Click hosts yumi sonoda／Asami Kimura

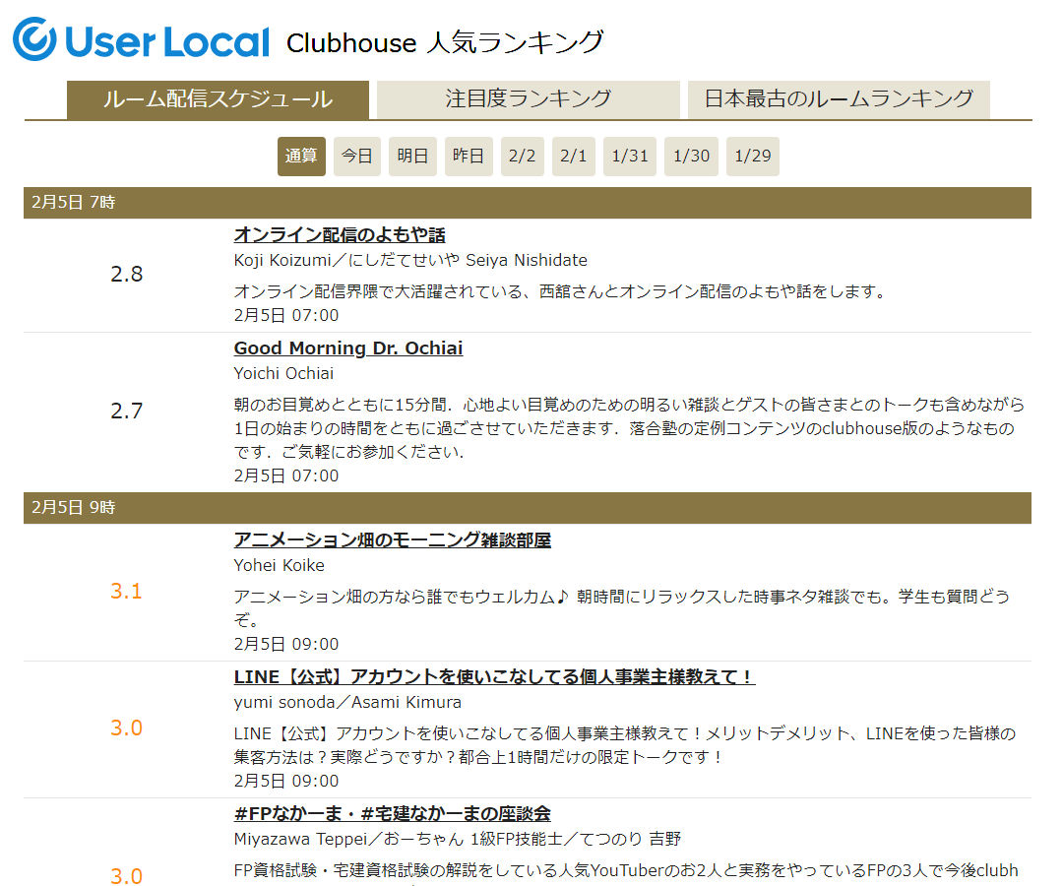(347, 702)
